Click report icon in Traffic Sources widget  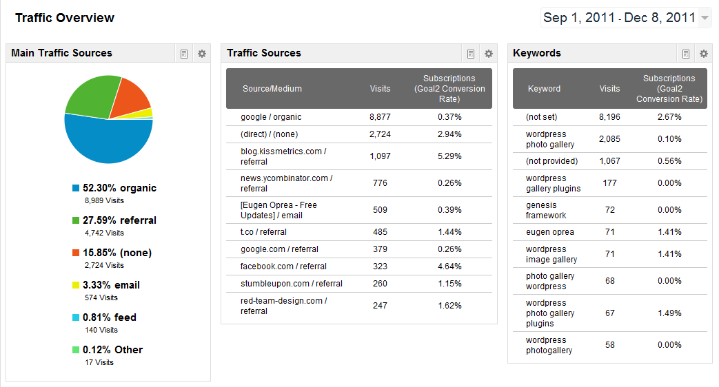471,54
